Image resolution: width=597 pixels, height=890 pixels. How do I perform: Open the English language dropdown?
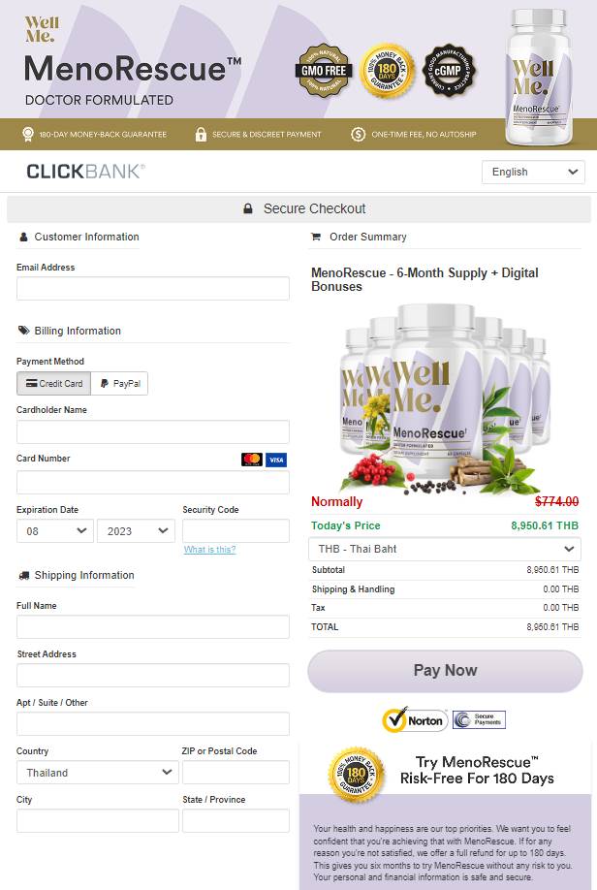(x=533, y=172)
